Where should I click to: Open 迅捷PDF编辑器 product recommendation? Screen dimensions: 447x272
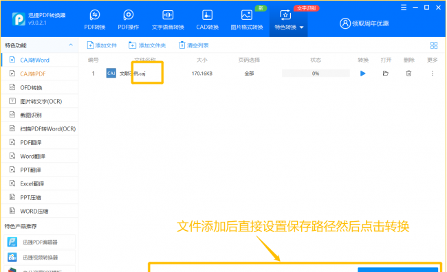tap(40, 242)
